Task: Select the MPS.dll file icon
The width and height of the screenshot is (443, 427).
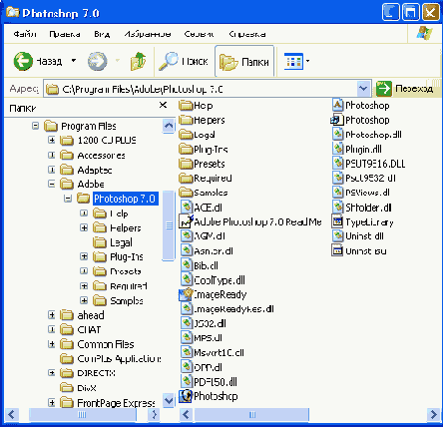Action: coord(187,338)
